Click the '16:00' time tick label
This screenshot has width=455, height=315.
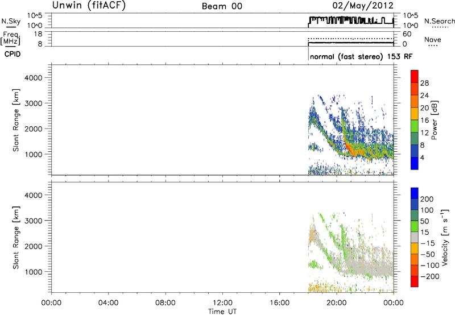pos(279,303)
